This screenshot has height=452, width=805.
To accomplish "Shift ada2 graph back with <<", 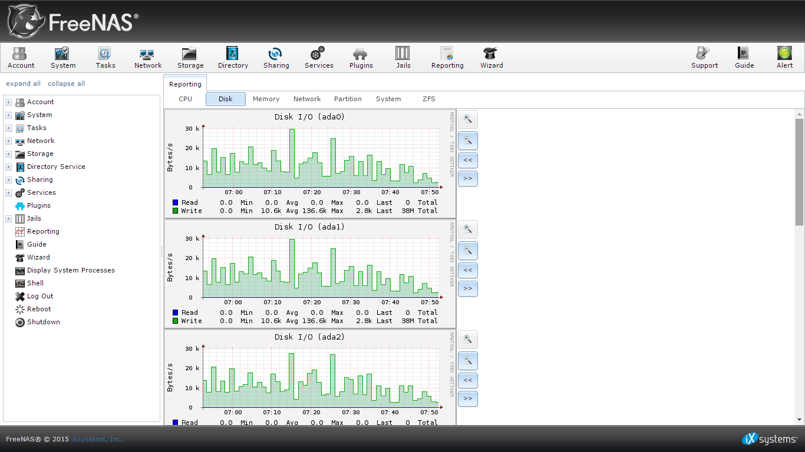I will point(468,380).
